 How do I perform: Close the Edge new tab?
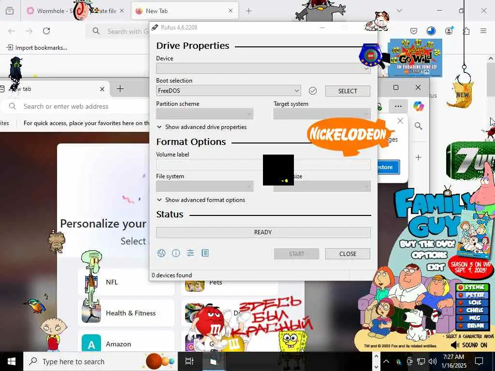point(102,89)
